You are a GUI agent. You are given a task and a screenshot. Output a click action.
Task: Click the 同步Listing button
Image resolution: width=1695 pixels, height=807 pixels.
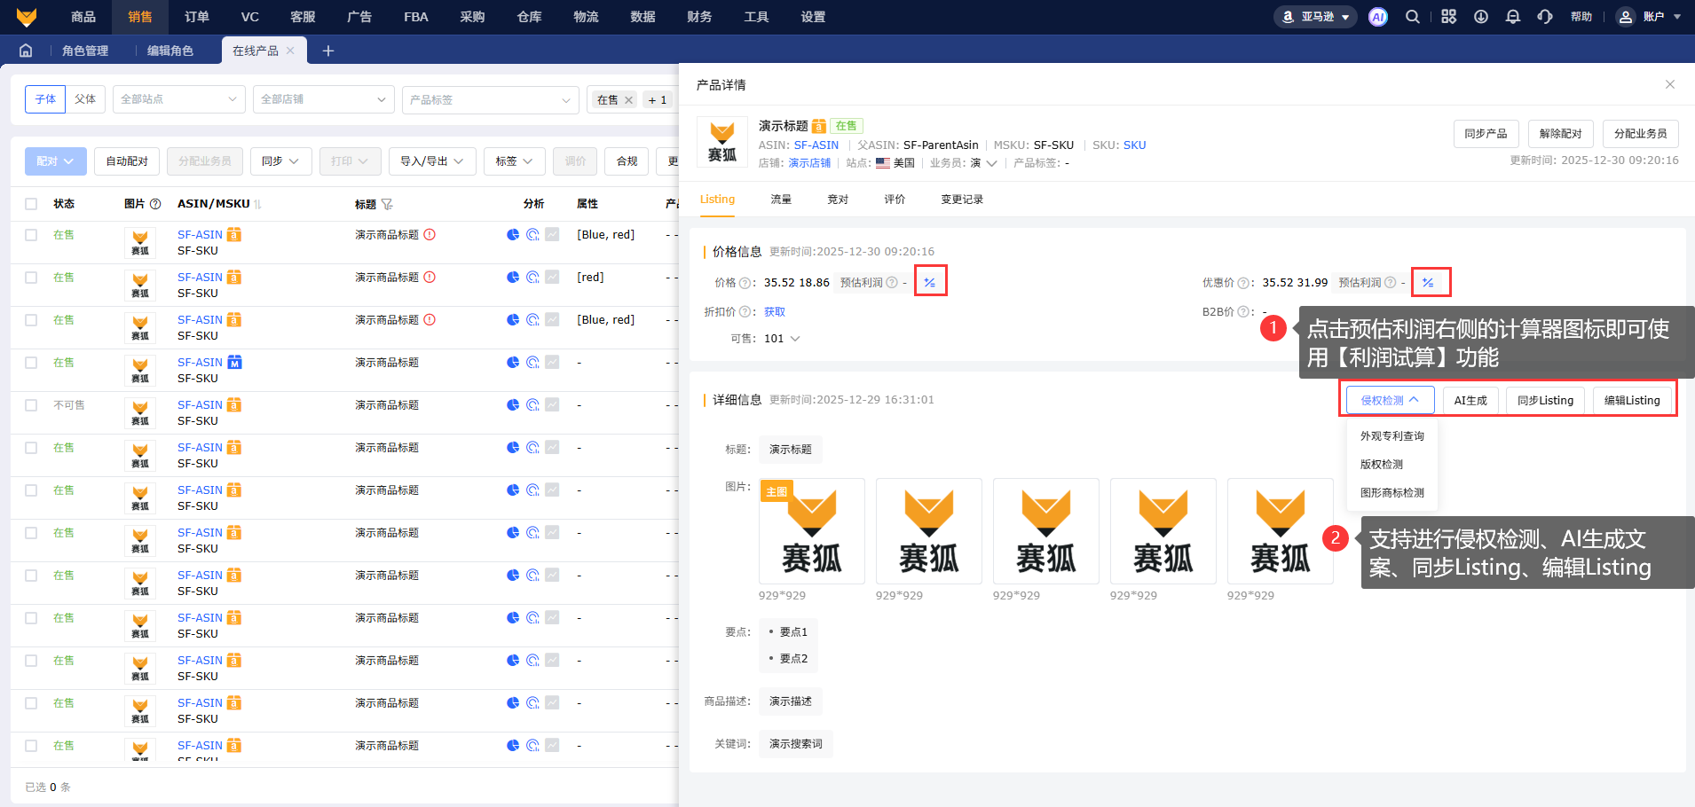(1545, 400)
